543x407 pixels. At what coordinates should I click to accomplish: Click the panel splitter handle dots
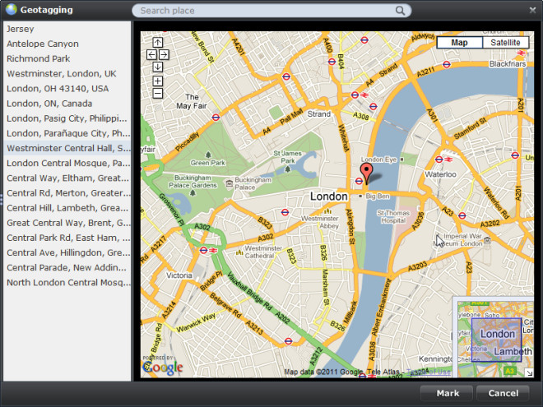coord(2,199)
